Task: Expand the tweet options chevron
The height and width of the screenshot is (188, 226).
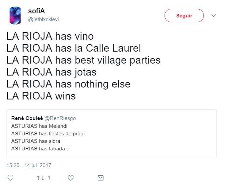Action: click(214, 16)
